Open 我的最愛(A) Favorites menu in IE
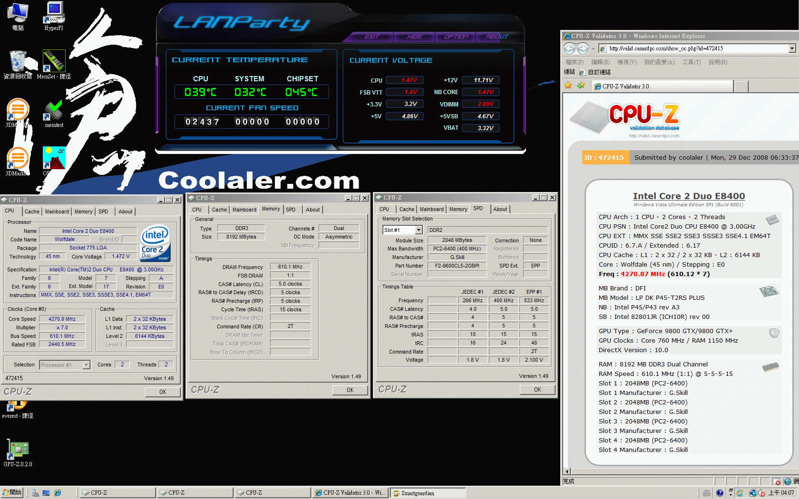 [659, 62]
